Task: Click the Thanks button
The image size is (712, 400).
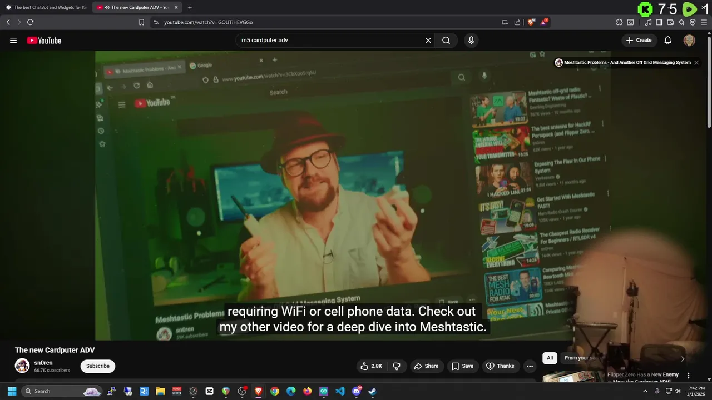Action: click(500, 366)
